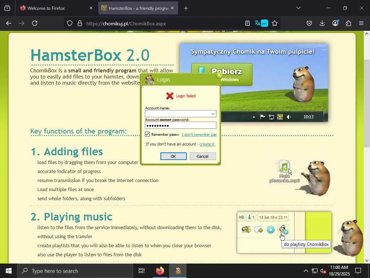
Task: Open the extensions puzzle icon
Action: coord(348,23)
